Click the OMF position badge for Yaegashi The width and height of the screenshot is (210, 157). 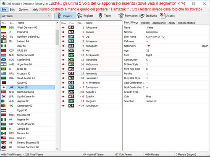pos(71,101)
